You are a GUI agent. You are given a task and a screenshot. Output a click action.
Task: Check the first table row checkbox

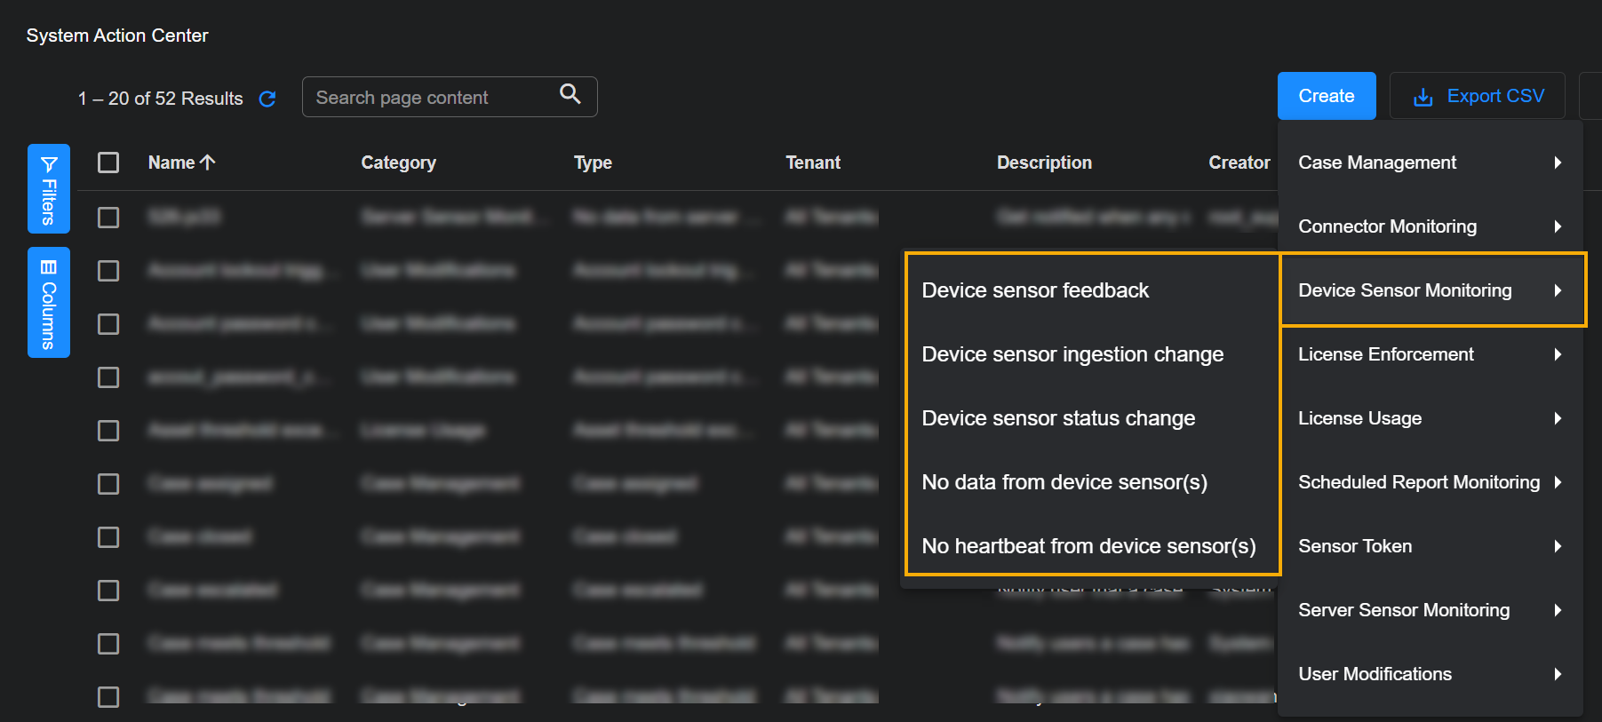(x=108, y=218)
